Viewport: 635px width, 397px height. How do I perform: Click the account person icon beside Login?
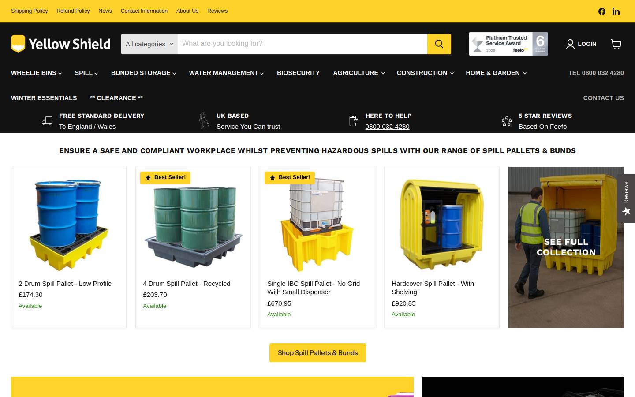click(x=570, y=44)
